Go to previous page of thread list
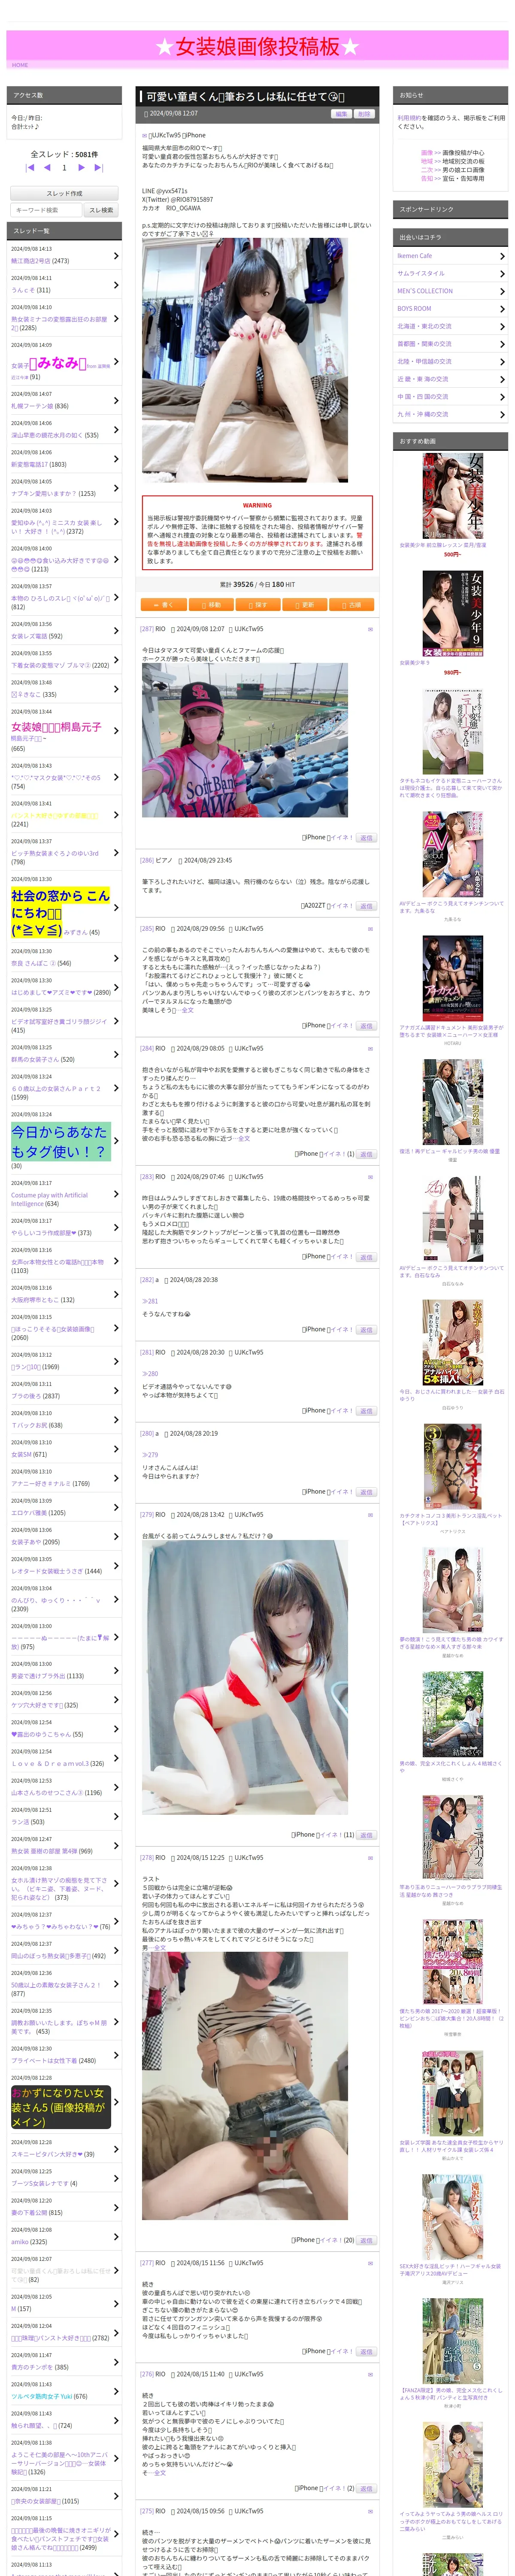 coord(47,168)
